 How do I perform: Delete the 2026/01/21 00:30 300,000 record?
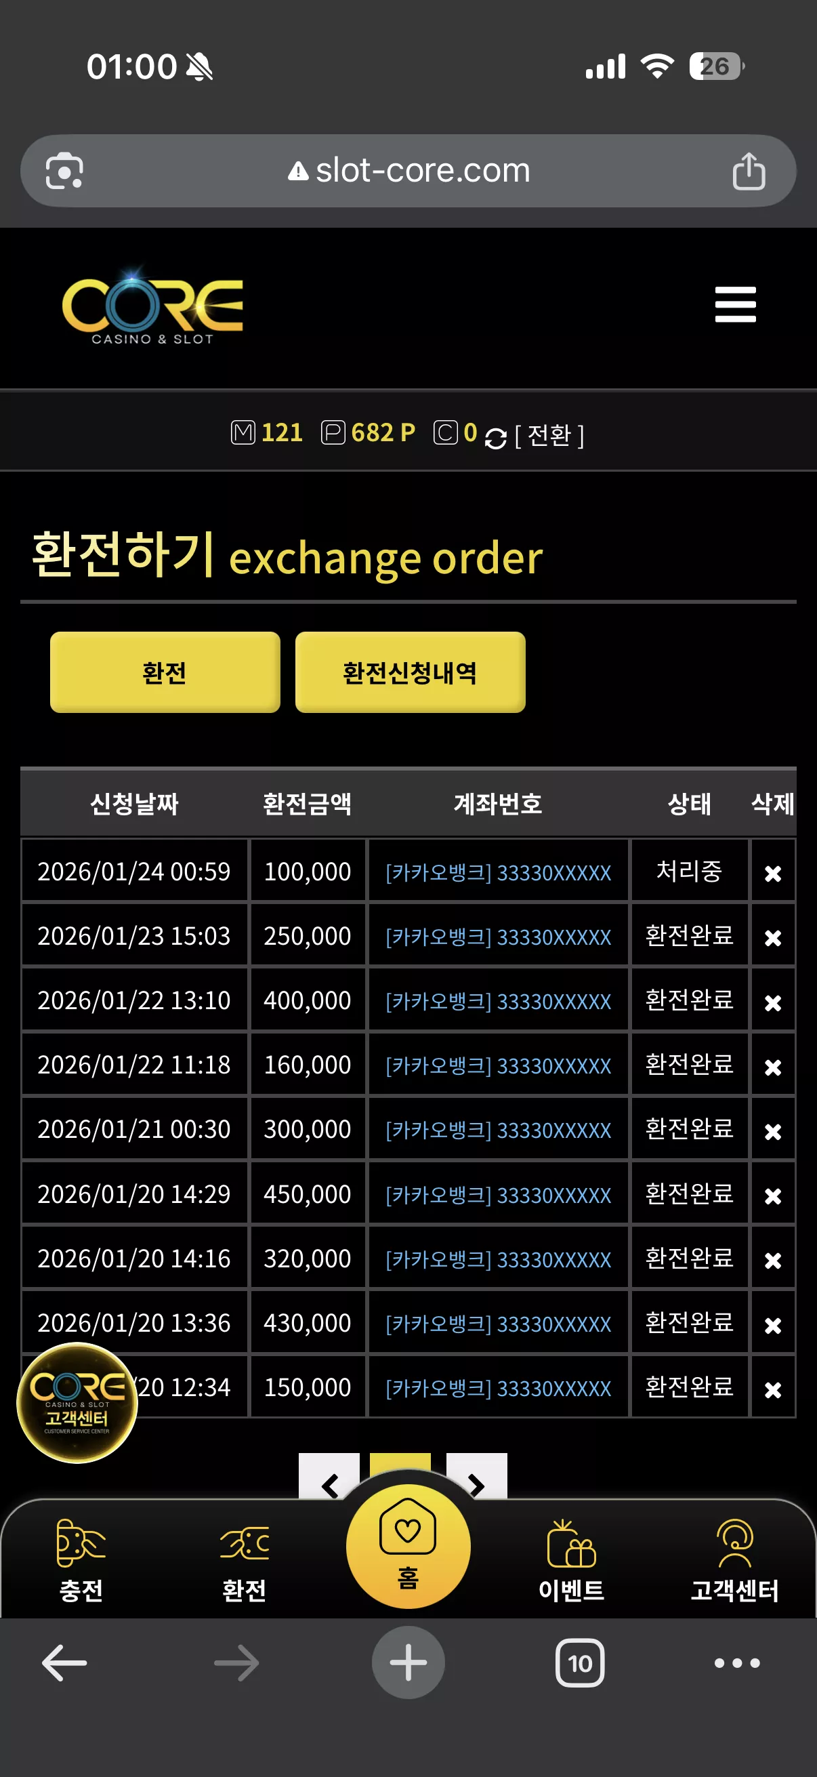pos(773,1131)
